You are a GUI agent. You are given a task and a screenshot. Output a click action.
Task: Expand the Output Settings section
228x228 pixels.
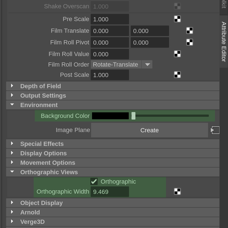[113, 95]
